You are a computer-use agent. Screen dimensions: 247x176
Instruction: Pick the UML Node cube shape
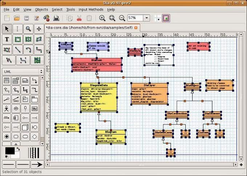(x=25, y=127)
